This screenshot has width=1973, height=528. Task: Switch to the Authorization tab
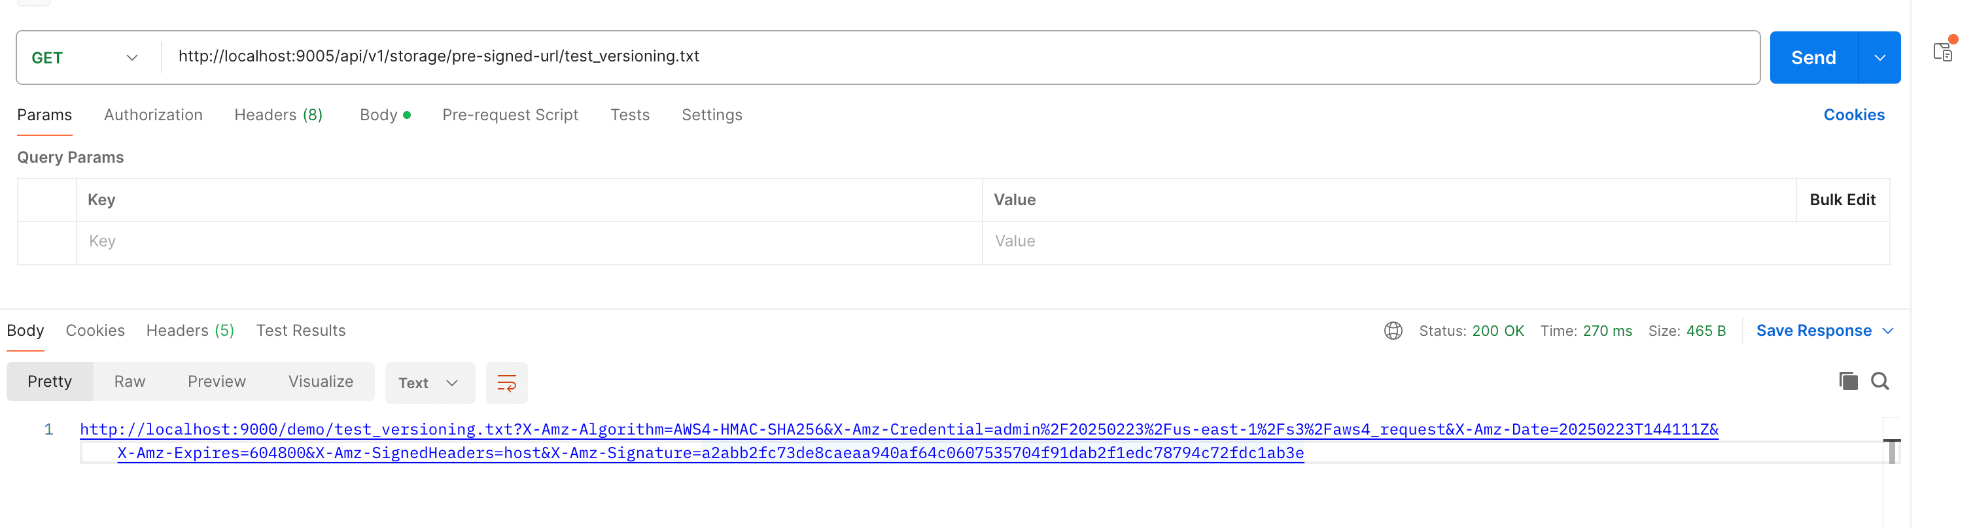[x=153, y=115]
